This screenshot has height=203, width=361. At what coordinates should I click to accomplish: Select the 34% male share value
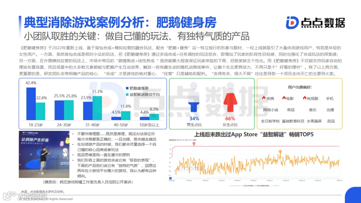tap(194, 118)
